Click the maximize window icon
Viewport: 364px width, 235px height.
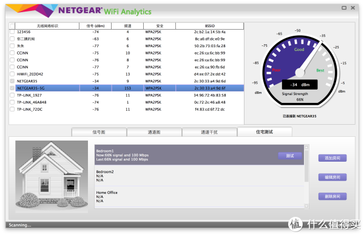pyautogui.click(x=344, y=8)
